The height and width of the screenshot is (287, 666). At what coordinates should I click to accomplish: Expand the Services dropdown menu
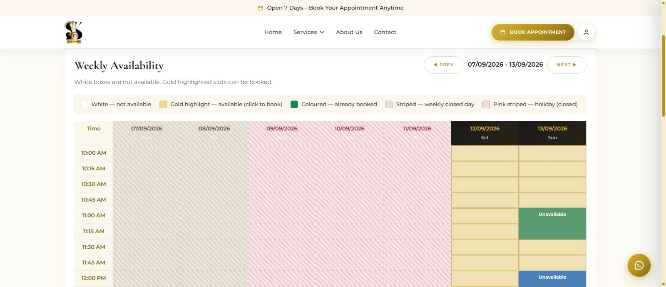point(309,32)
